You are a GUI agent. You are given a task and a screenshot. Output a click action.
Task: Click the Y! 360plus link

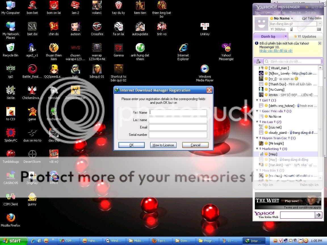point(278,29)
